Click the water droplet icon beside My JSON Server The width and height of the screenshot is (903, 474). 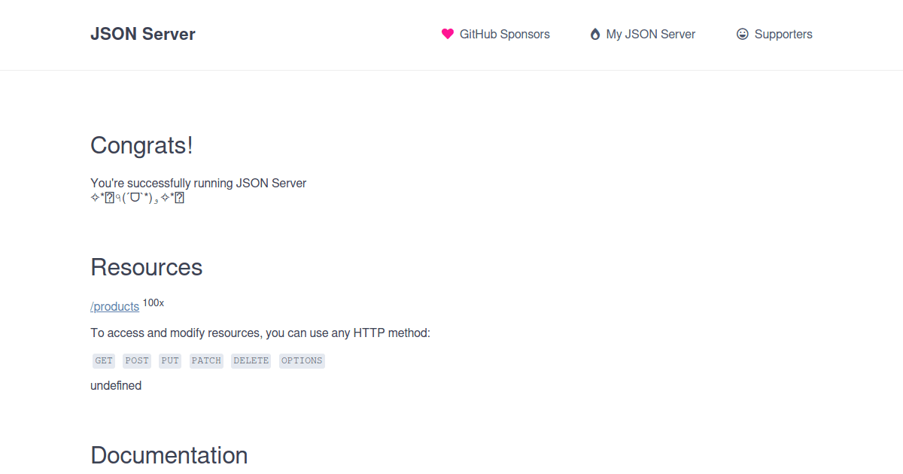(594, 34)
